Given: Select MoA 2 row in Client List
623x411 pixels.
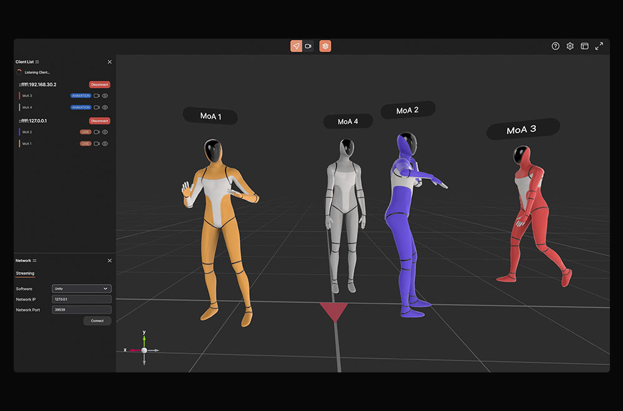Looking at the screenshot, I should [x=63, y=132].
